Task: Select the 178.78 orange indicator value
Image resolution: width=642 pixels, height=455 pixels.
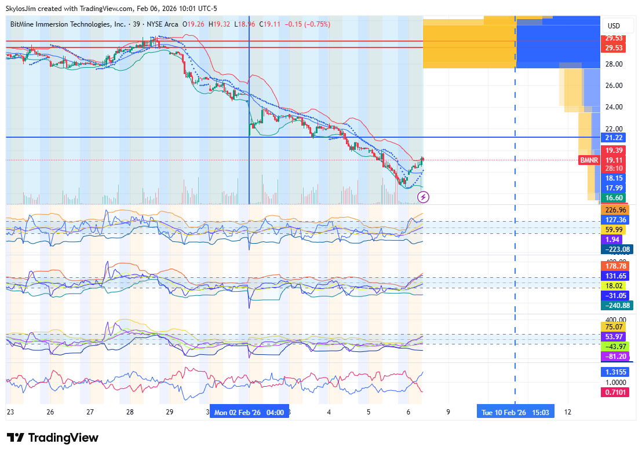Action: [x=615, y=266]
